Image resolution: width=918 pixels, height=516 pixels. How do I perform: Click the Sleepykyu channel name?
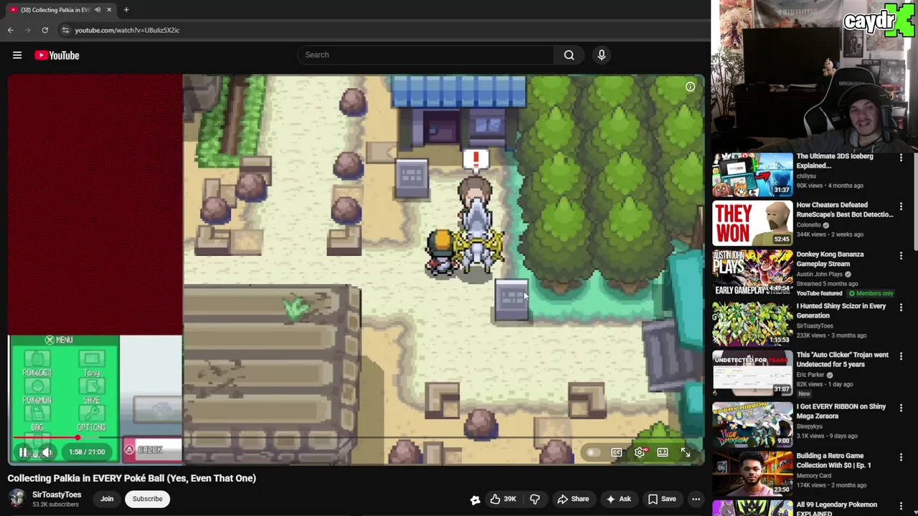tap(810, 426)
